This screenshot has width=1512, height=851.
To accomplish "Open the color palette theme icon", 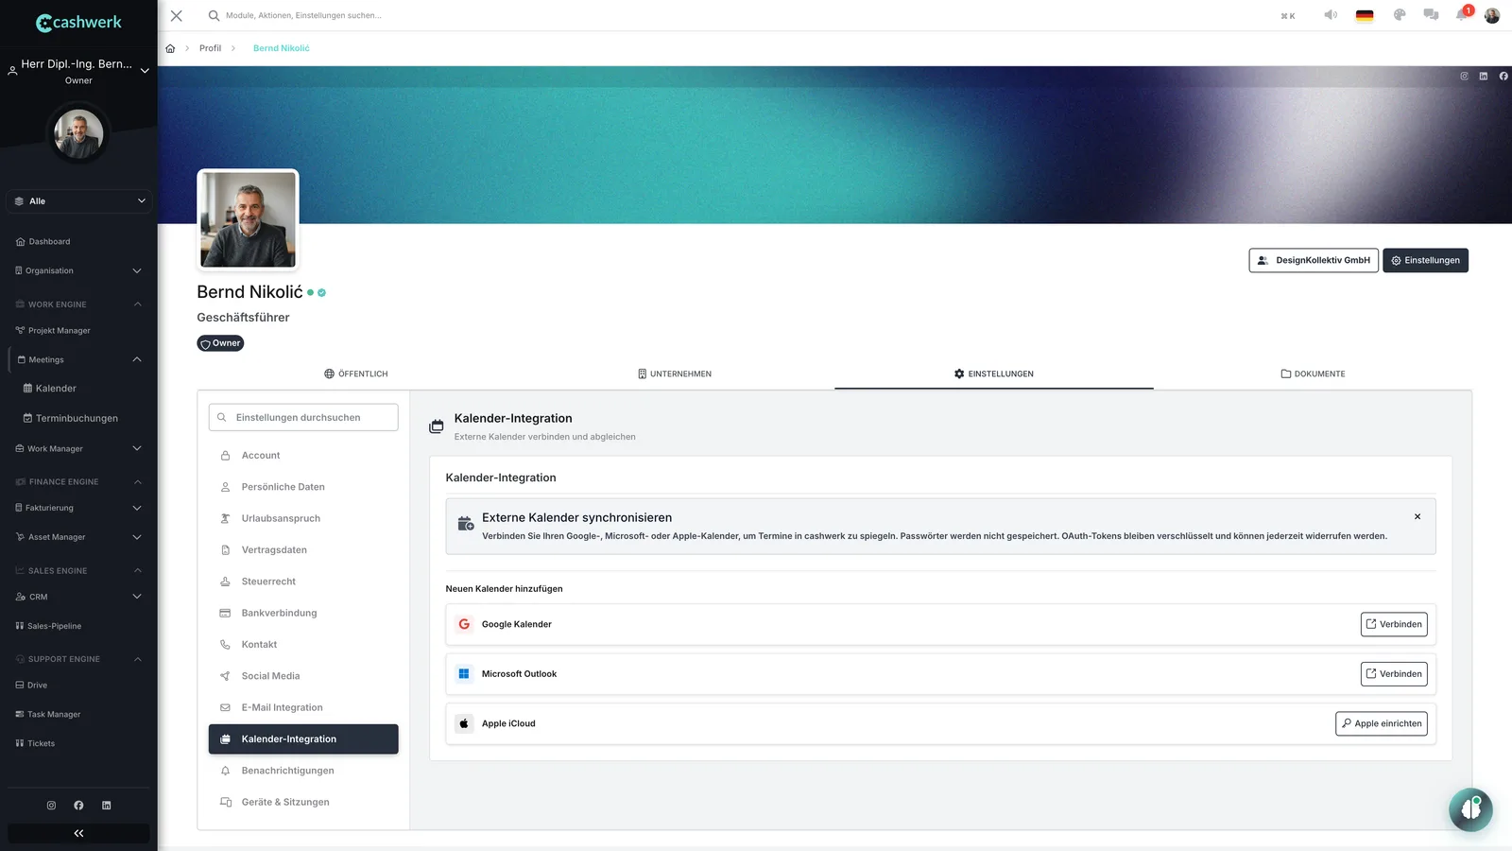I will tap(1400, 15).
